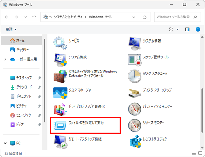The image size is (205, 157).
Task: Go forward using the forward arrow
Action: [x=17, y=17]
